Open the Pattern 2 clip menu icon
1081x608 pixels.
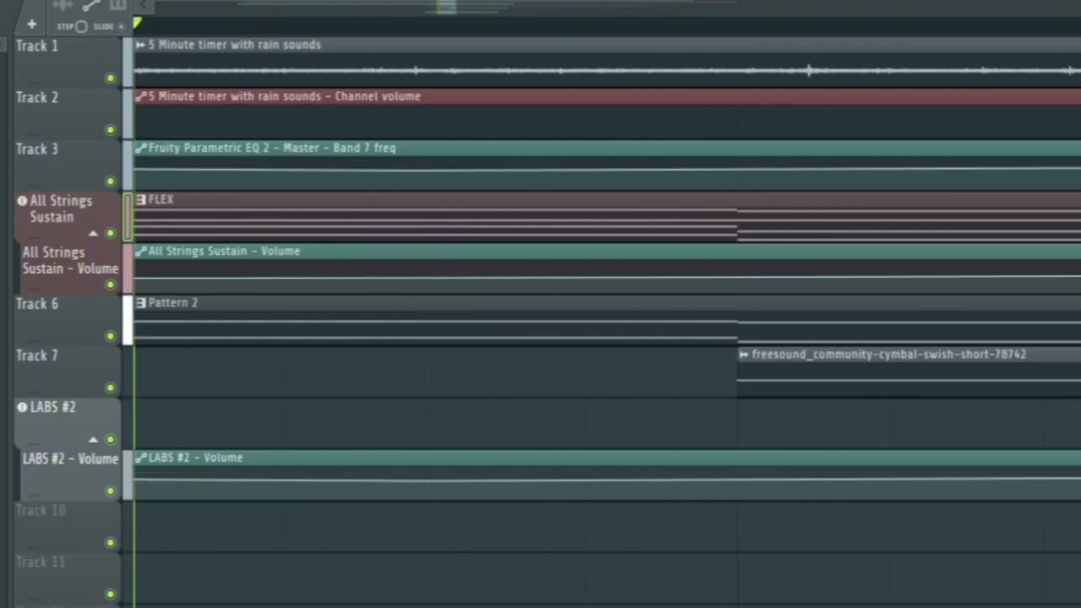(x=140, y=302)
